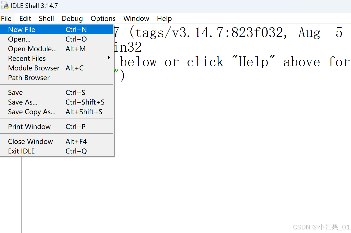Choose Open... in the File menu
Image resolution: width=351 pixels, height=233 pixels.
(57, 39)
